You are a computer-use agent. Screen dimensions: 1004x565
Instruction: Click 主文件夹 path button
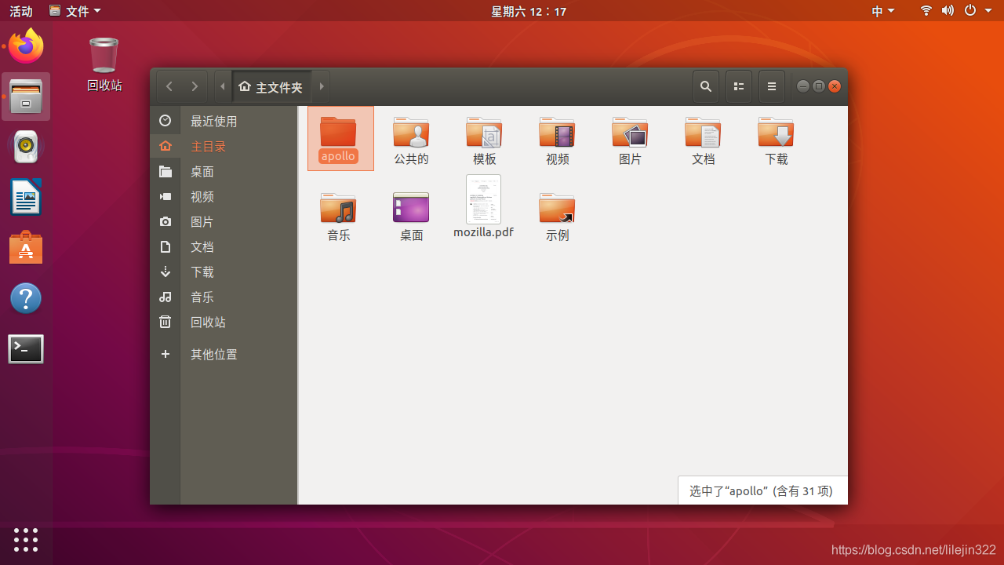tap(271, 86)
